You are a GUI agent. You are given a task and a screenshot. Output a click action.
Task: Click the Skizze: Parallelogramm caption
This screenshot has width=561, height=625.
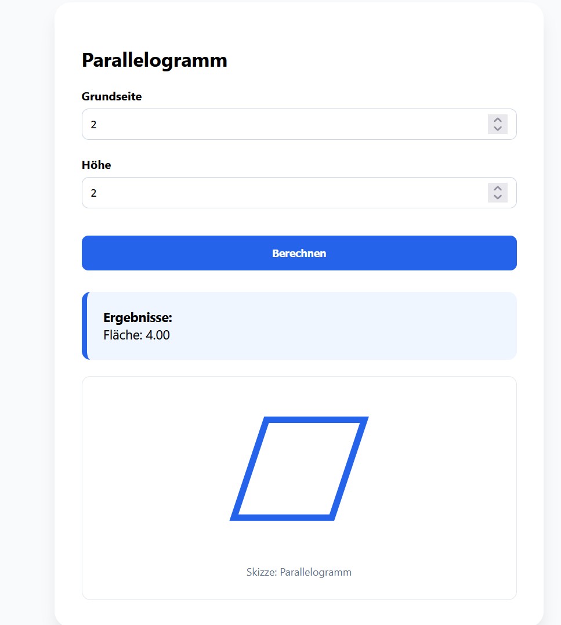pyautogui.click(x=299, y=572)
